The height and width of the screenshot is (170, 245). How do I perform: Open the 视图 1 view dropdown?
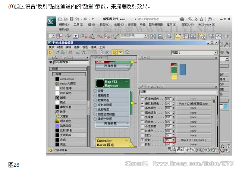[x=216, y=53]
